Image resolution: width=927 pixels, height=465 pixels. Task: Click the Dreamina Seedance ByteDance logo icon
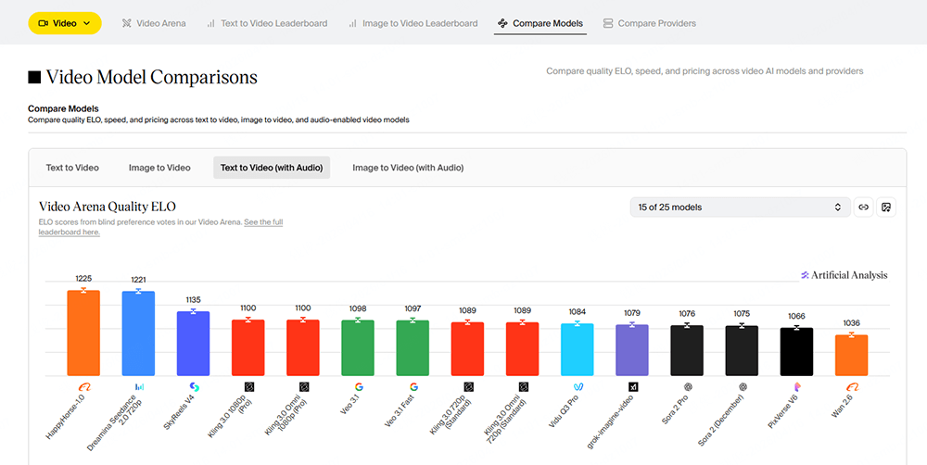139,387
